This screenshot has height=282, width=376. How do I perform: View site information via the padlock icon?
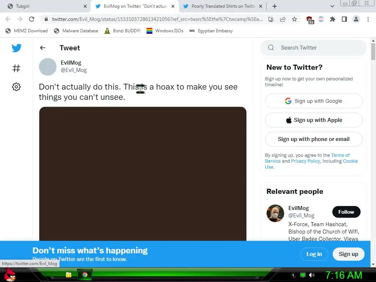point(46,19)
